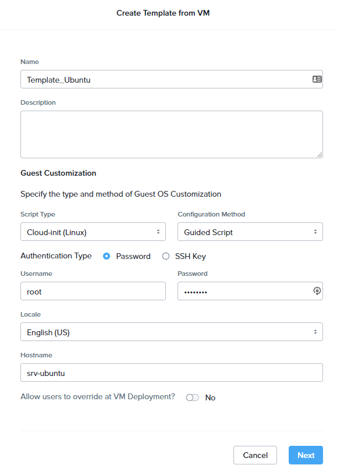Click the Next button
Image resolution: width=337 pixels, height=472 pixels.
pos(306,455)
